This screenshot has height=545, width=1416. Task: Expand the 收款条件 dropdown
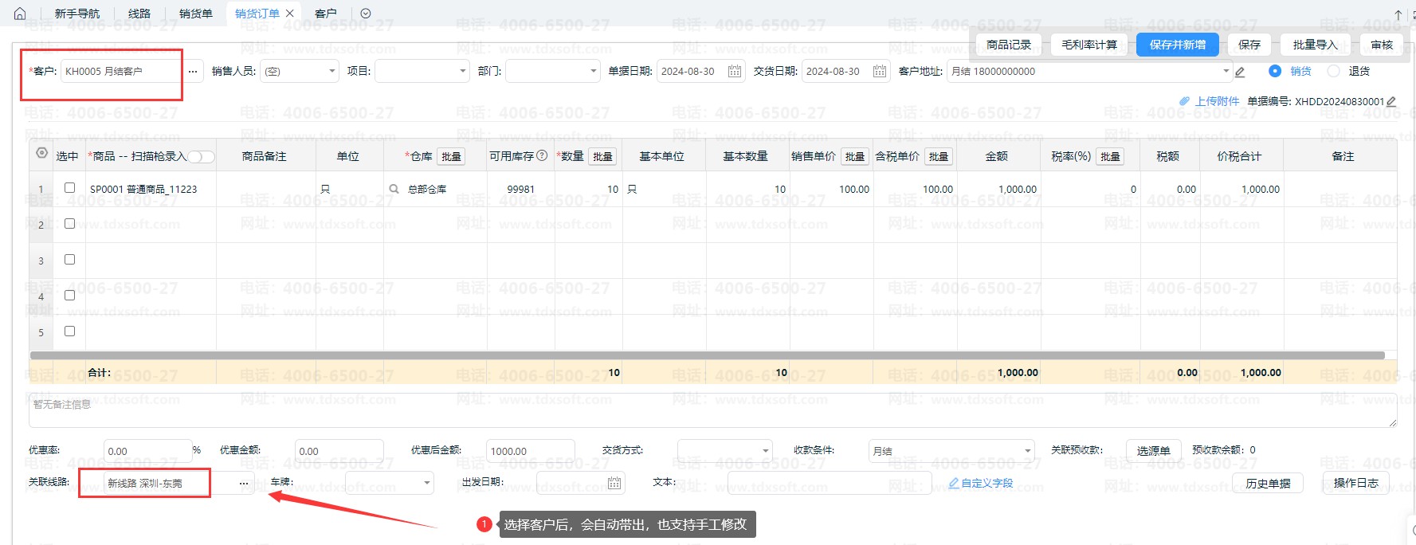[1027, 451]
